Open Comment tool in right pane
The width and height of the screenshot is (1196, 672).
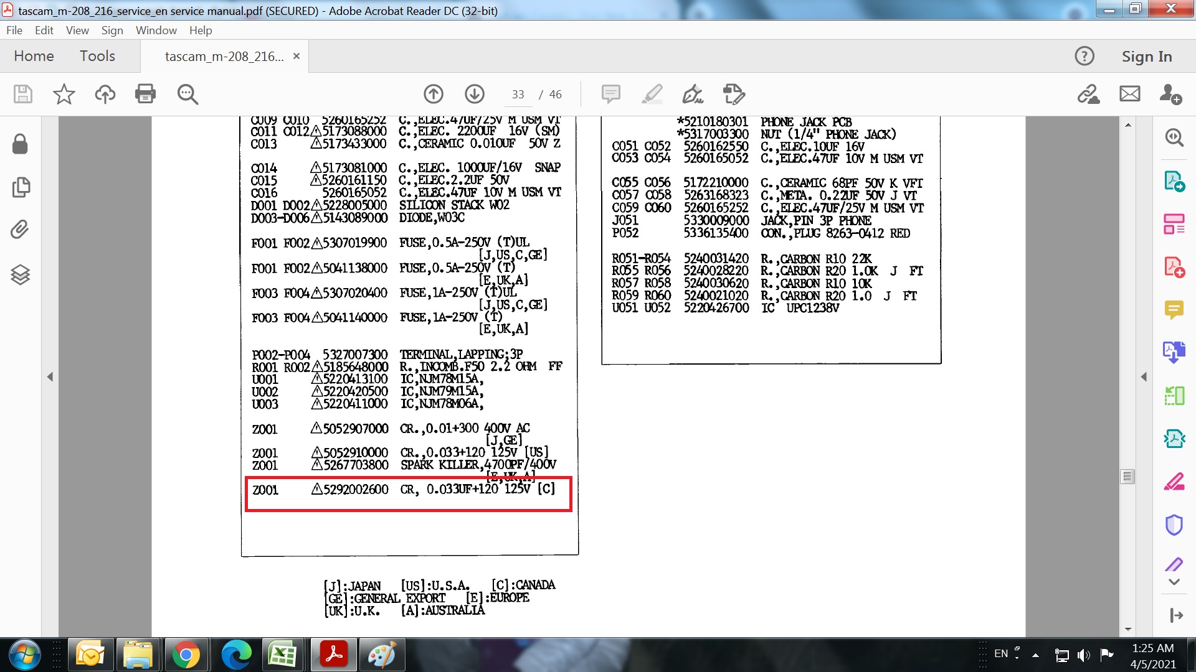coord(1174,310)
